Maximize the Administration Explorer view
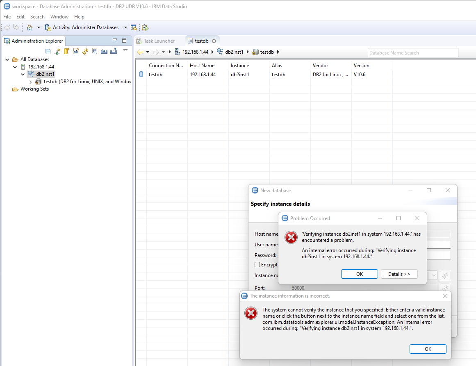The image size is (476, 366). point(124,40)
